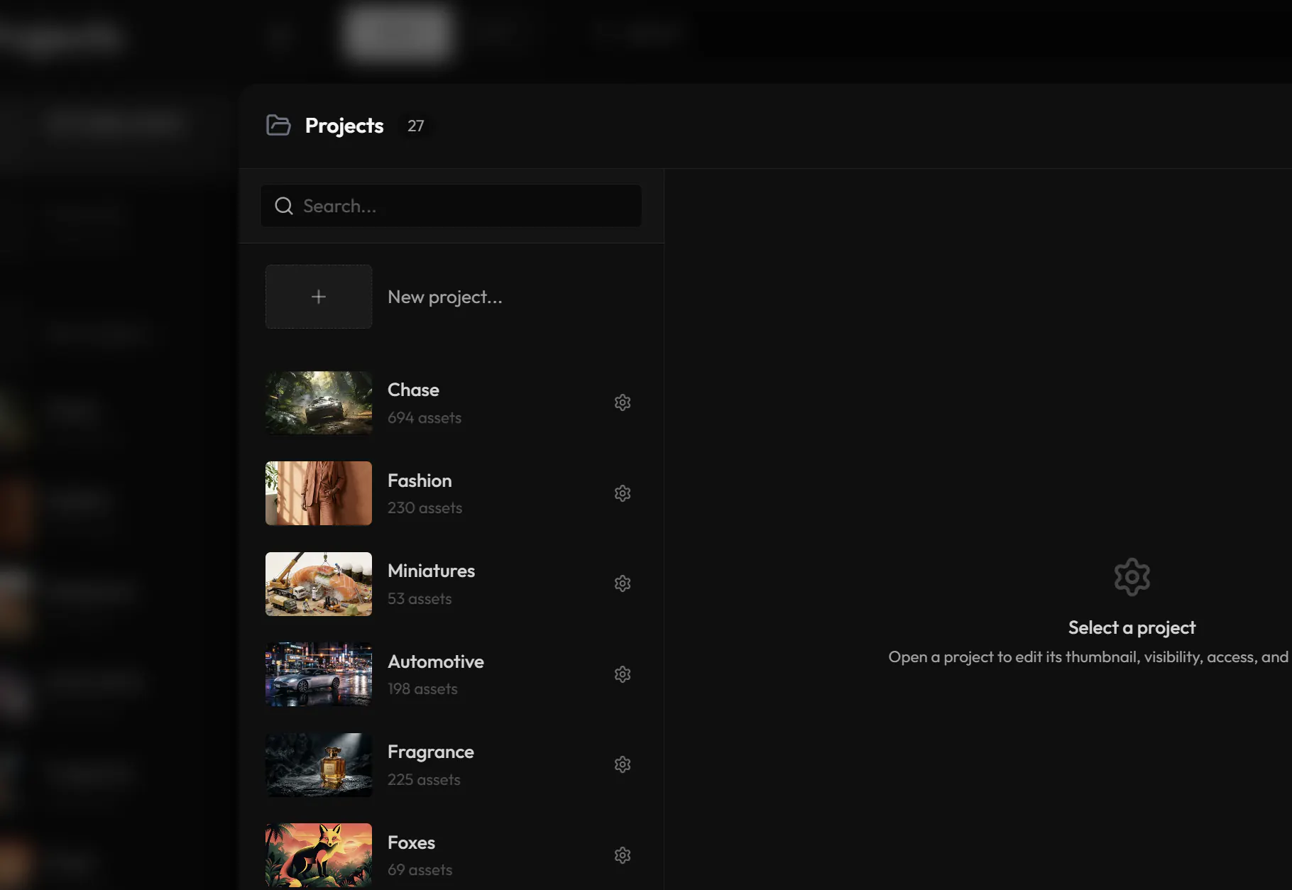
Task: Click the large gear in empty panel
Action: (x=1132, y=576)
